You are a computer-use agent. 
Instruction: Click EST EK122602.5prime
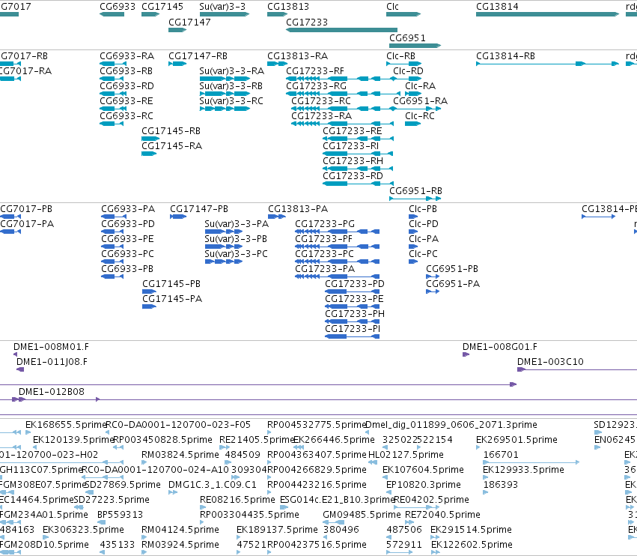(472, 545)
